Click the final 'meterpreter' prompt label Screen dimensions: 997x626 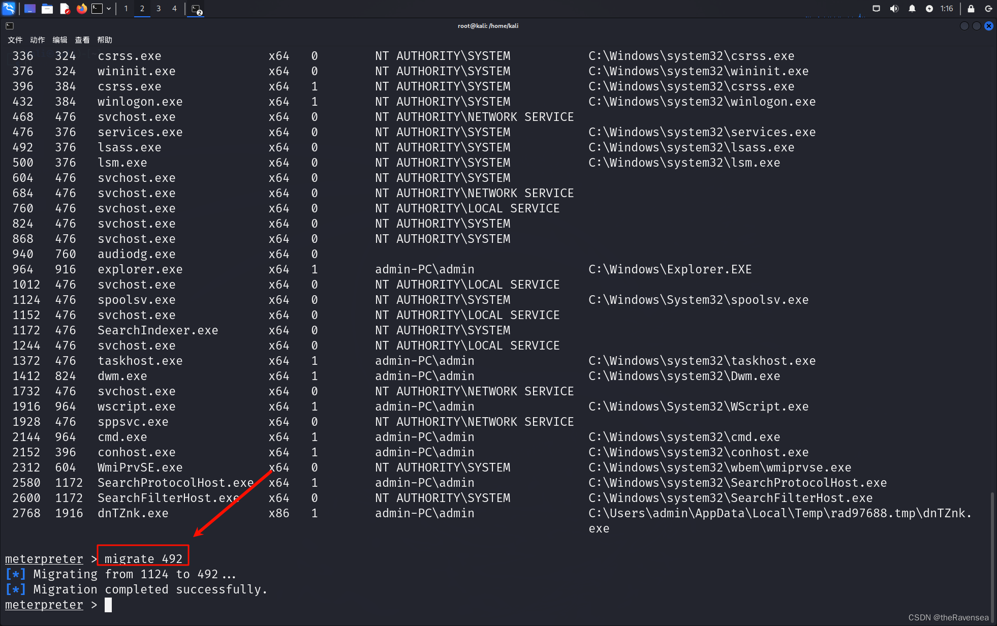tap(44, 605)
